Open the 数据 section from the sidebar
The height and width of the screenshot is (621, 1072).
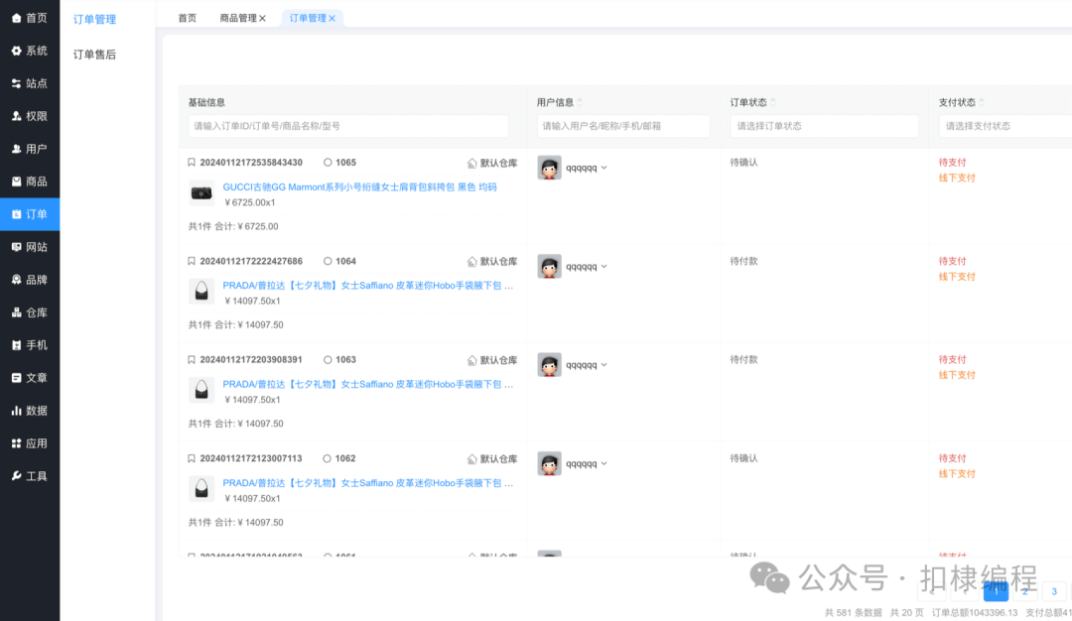tap(30, 410)
